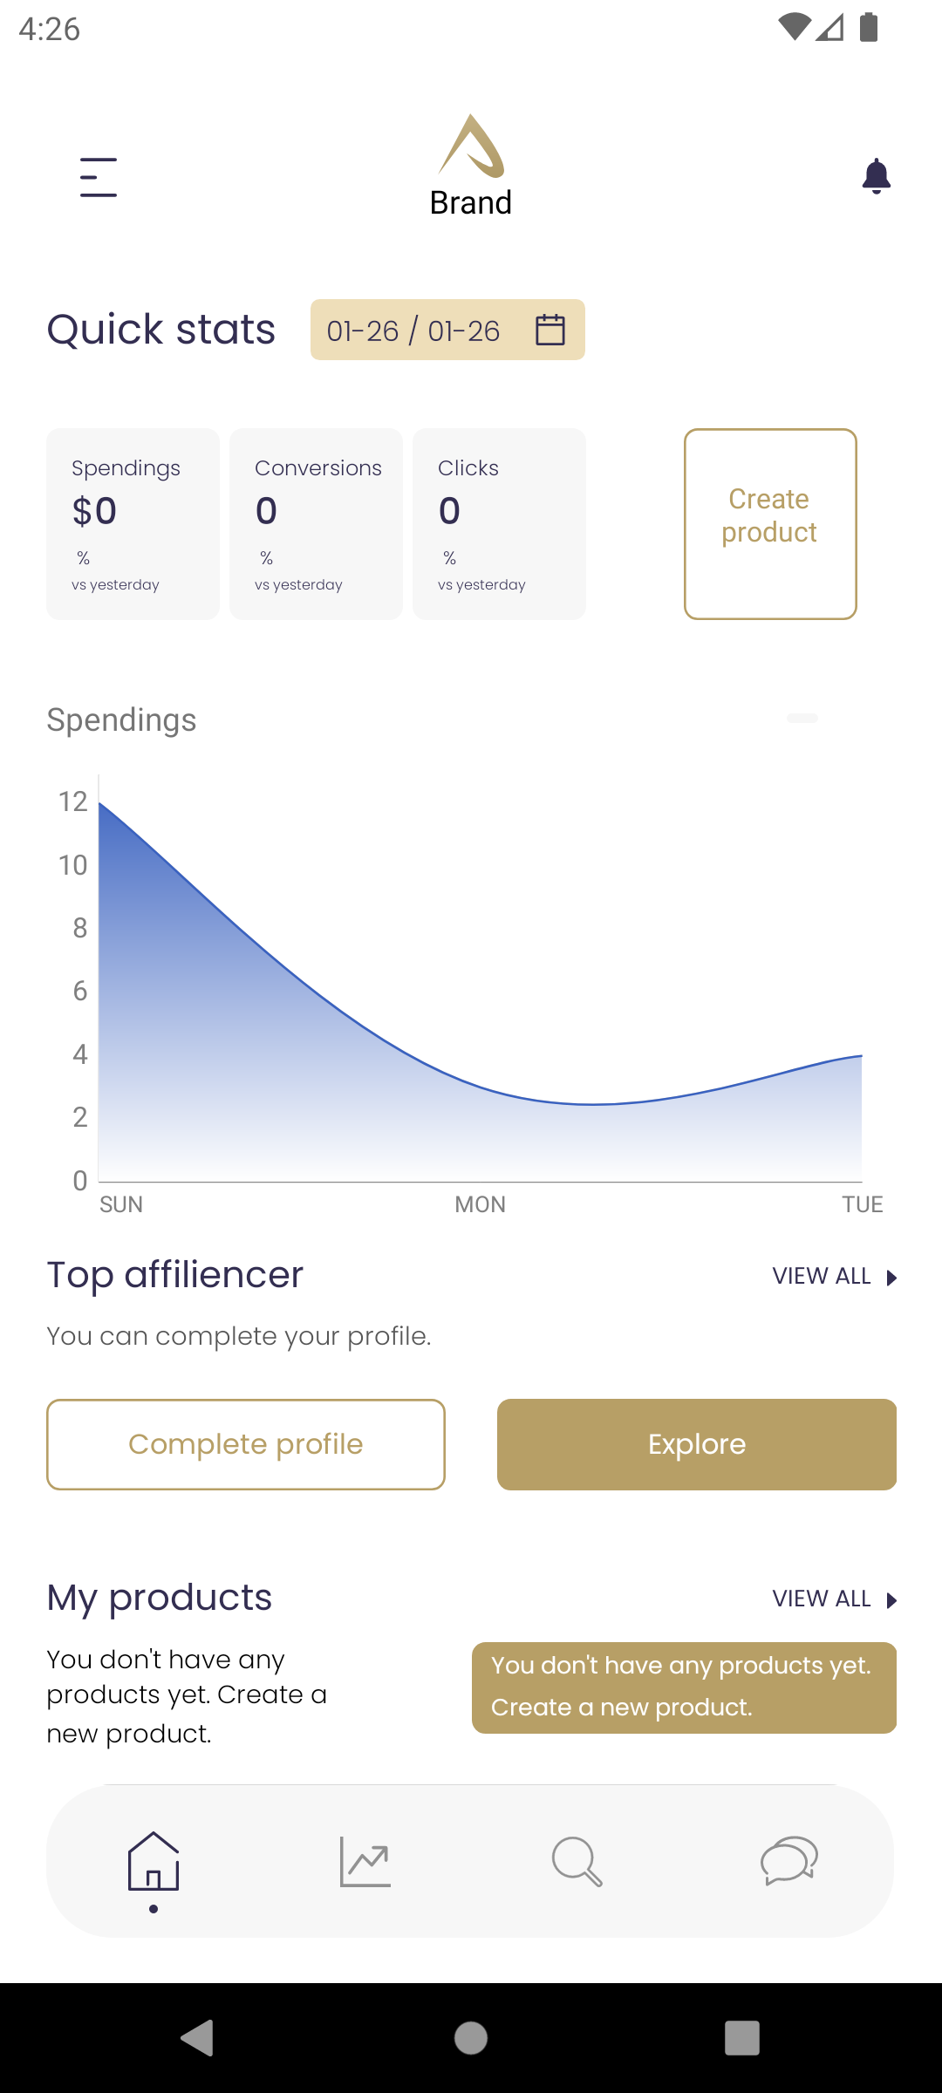The width and height of the screenshot is (942, 2093).
Task: Tap the Brand logo at top
Action: (471, 166)
